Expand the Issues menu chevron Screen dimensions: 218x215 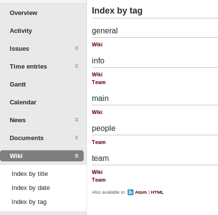point(76,48)
